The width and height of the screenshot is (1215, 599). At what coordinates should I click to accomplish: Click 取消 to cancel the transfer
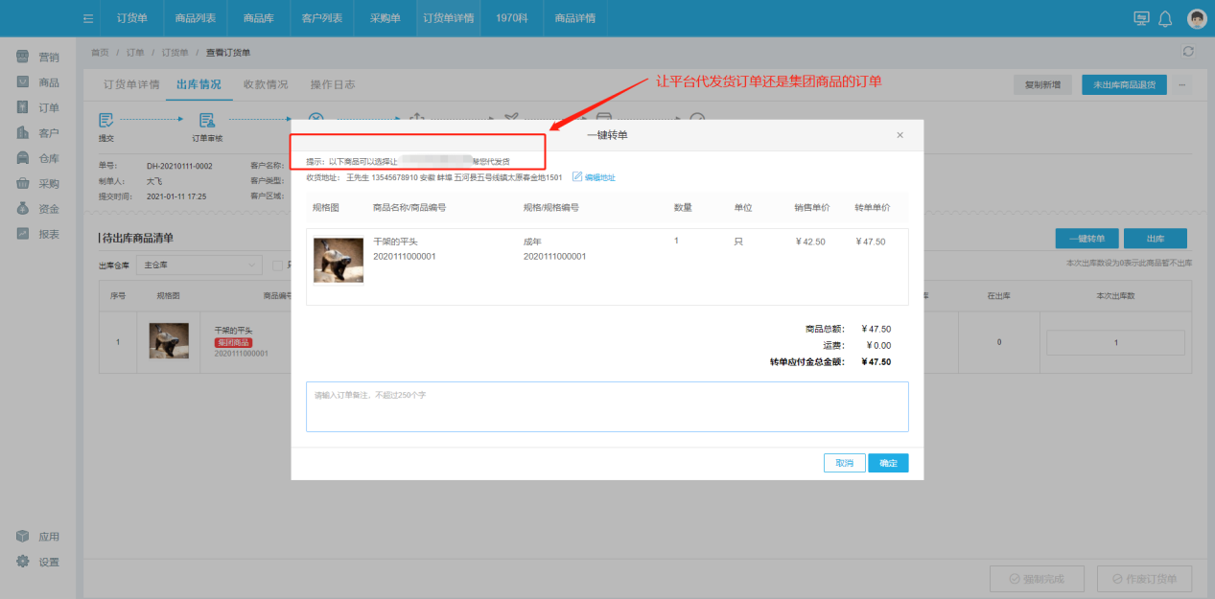click(844, 463)
